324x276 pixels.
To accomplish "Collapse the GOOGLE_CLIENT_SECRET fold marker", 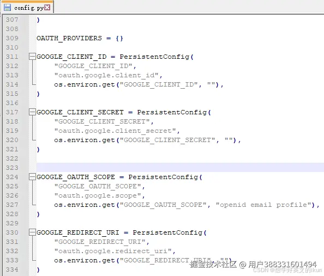I will pyautogui.click(x=32, y=112).
